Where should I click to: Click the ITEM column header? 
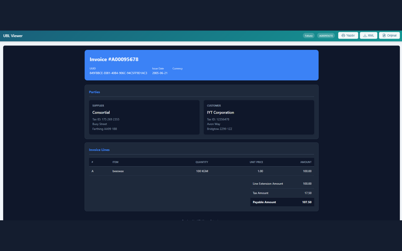click(x=115, y=162)
